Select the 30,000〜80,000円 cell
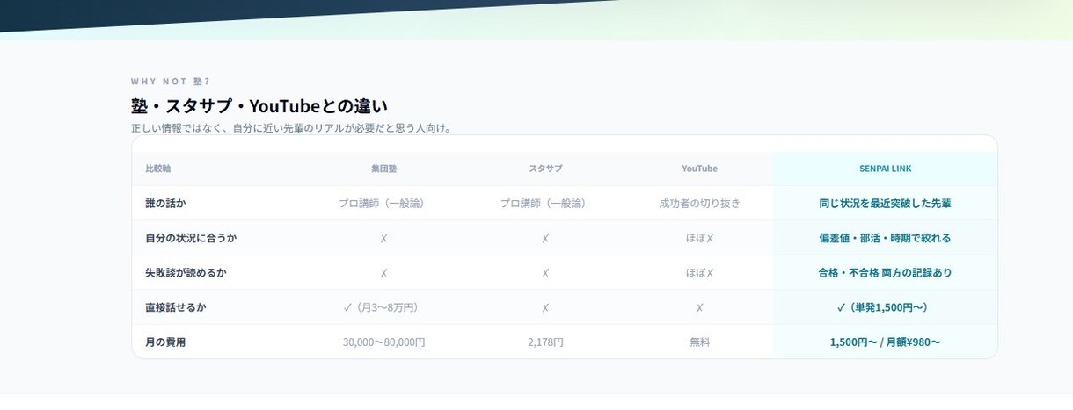 (383, 342)
